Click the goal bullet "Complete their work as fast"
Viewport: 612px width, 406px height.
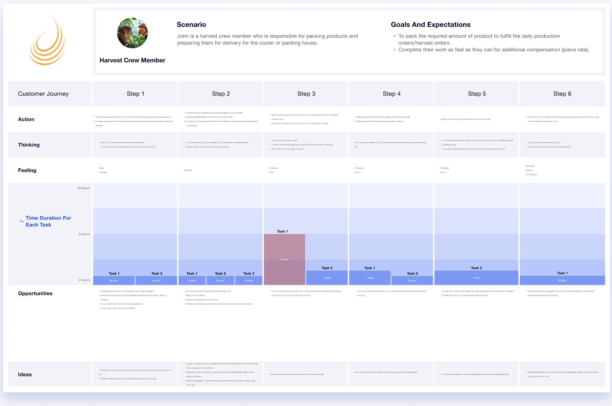(494, 50)
